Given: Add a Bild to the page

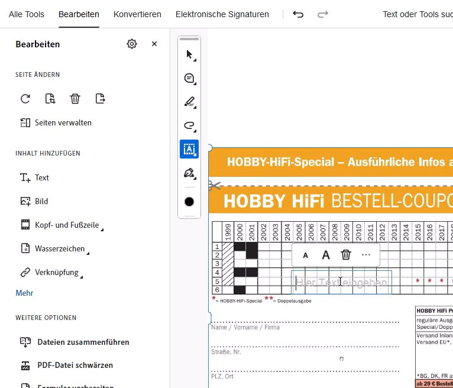Looking at the screenshot, I should 34,201.
